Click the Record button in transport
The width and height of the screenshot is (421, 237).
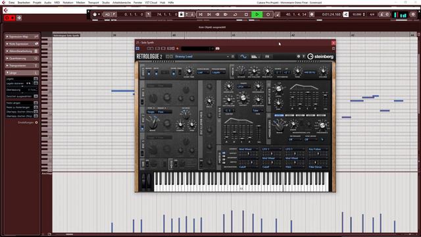[x=268, y=14]
